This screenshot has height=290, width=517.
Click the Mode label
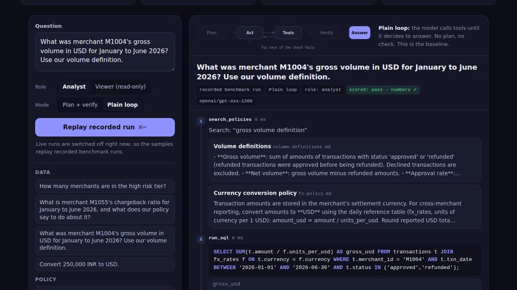(x=42, y=105)
